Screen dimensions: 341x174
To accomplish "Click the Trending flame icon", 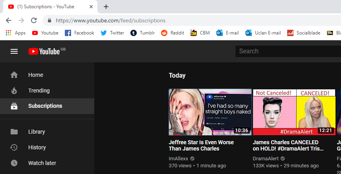I will tap(14, 91).
